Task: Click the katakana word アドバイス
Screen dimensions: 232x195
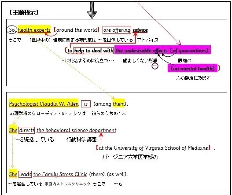Action: tap(147, 40)
